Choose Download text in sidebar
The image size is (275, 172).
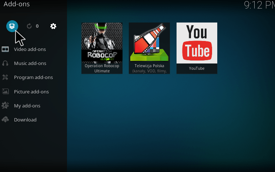25,120
